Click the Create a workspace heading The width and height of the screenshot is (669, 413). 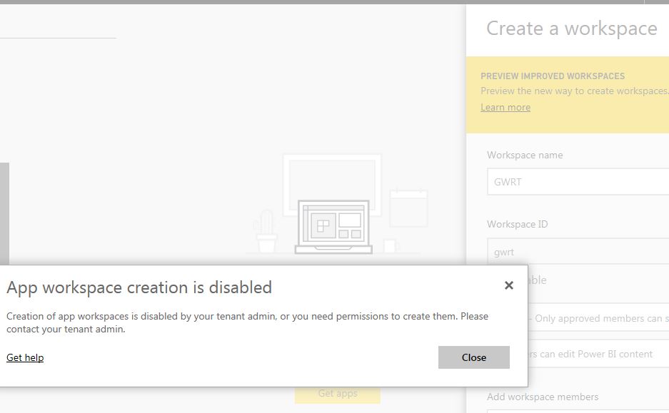(x=572, y=29)
